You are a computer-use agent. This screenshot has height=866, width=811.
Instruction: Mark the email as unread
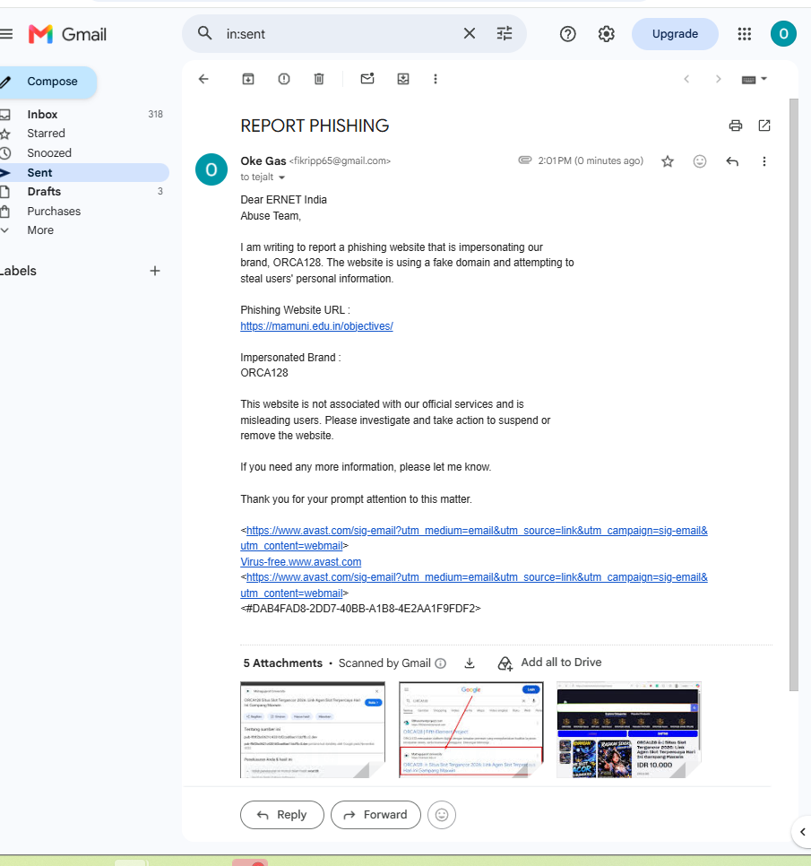pos(367,78)
